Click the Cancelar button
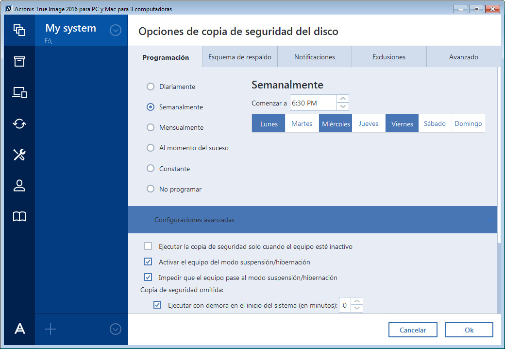Viewport: 505px width, 349px height. click(413, 330)
